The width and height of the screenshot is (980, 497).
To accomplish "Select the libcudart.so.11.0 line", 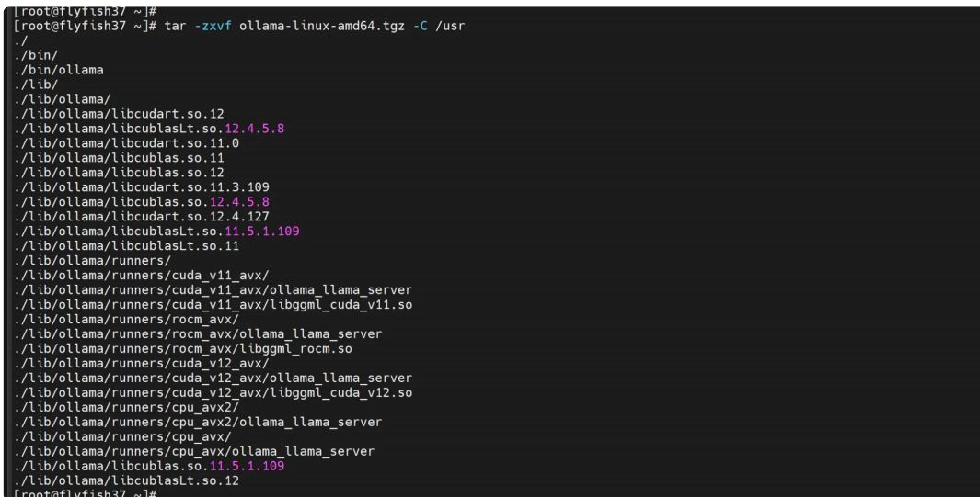I will pos(126,143).
